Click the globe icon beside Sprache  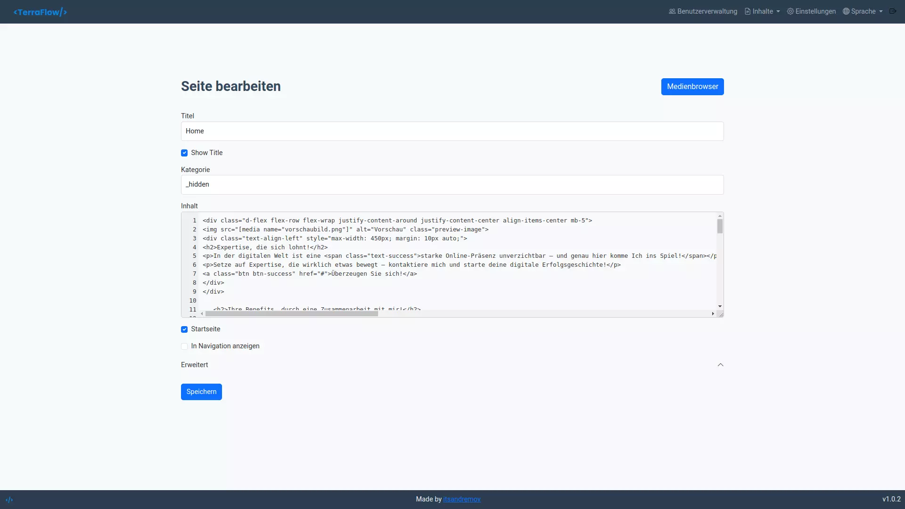pyautogui.click(x=846, y=11)
